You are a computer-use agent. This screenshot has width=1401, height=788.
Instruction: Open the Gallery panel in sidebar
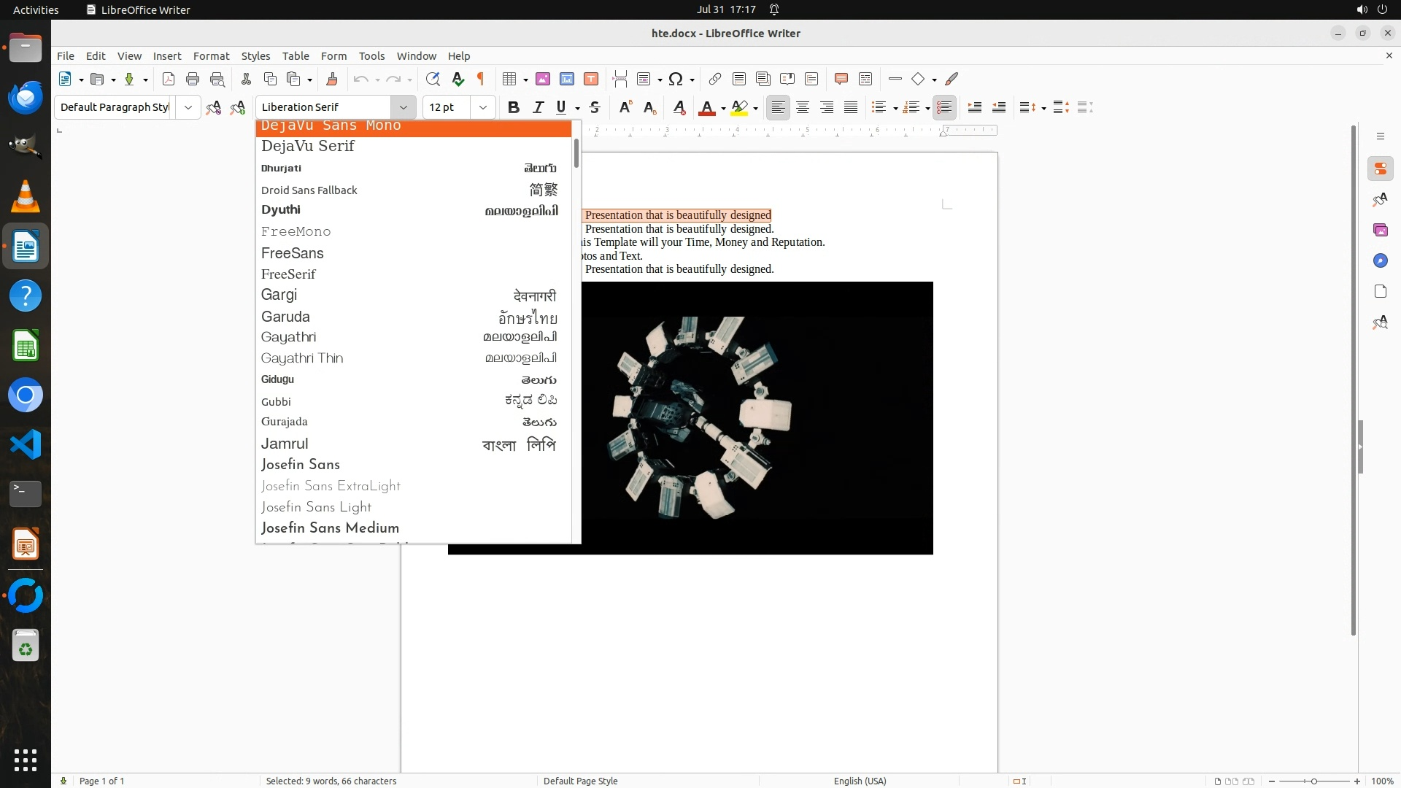coord(1380,231)
